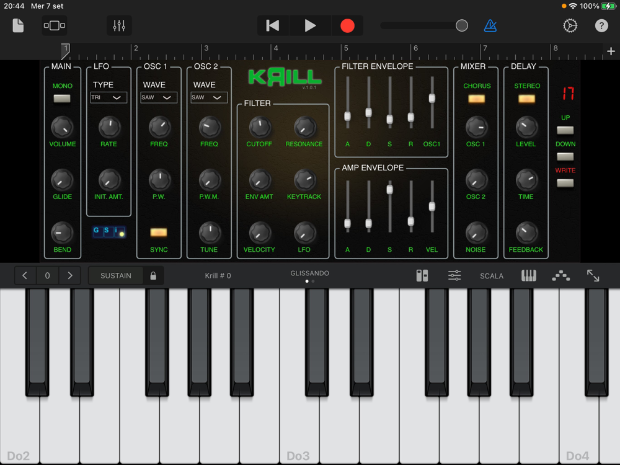Open the song settings gear icon
Image resolution: width=620 pixels, height=465 pixels.
570,25
